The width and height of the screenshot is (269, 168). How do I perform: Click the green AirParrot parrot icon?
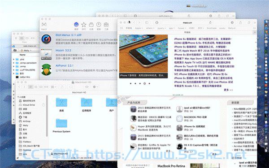(46, 69)
